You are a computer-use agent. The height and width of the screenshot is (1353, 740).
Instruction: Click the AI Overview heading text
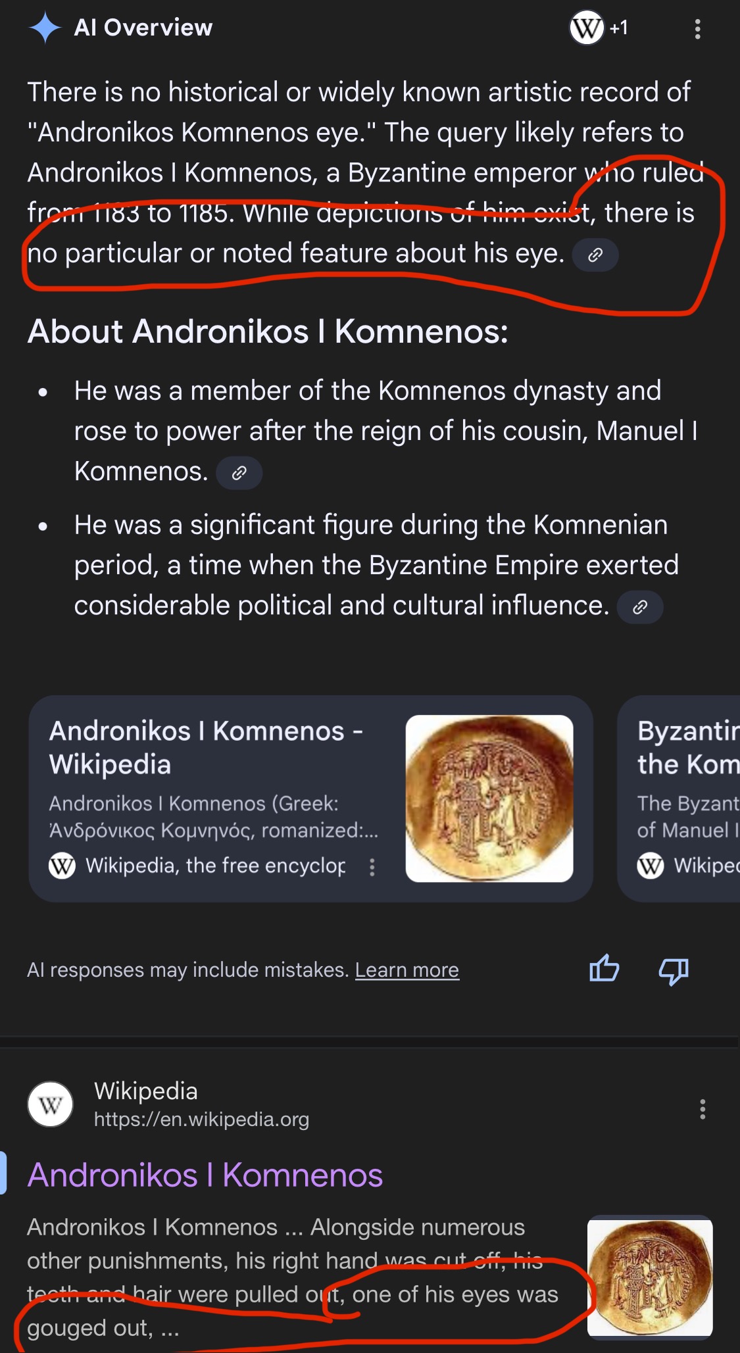click(143, 28)
